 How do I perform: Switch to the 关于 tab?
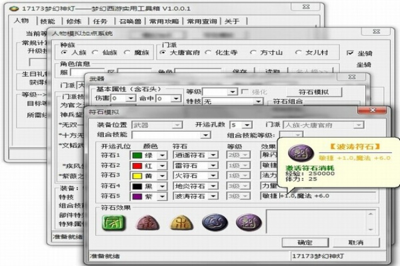tap(232, 21)
